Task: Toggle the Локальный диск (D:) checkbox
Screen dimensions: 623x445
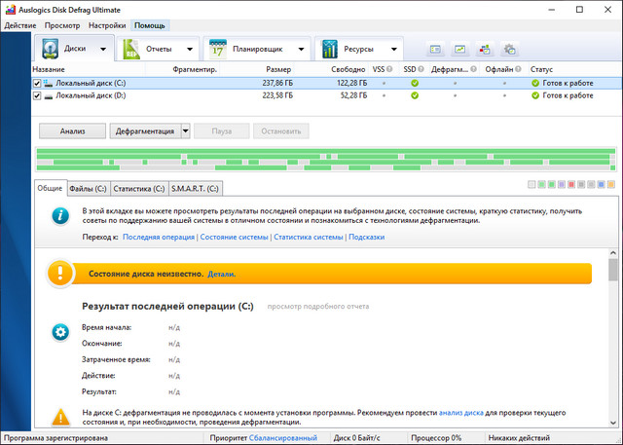Action: click(x=38, y=96)
